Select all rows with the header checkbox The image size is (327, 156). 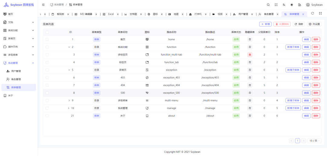click(x=47, y=32)
